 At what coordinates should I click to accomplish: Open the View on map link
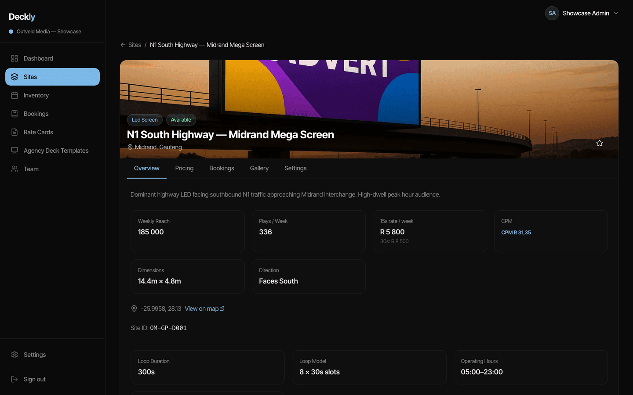204,309
